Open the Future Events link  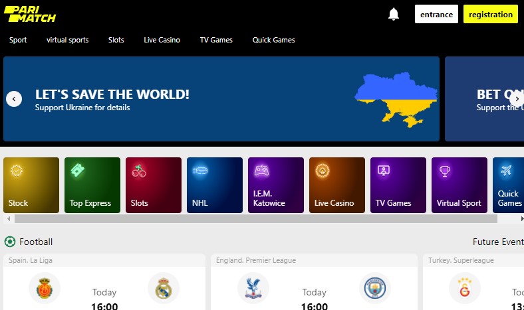(498, 242)
